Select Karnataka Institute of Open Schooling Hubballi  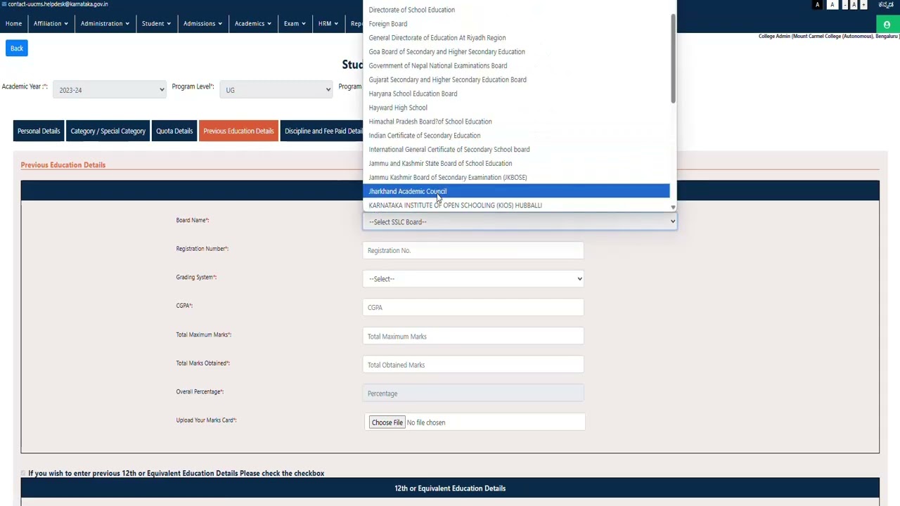(x=516, y=205)
